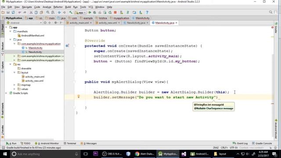Image resolution: width=281 pixels, height=158 pixels.
Task: Click the Find magnifier icon
Action: pos(48,12)
